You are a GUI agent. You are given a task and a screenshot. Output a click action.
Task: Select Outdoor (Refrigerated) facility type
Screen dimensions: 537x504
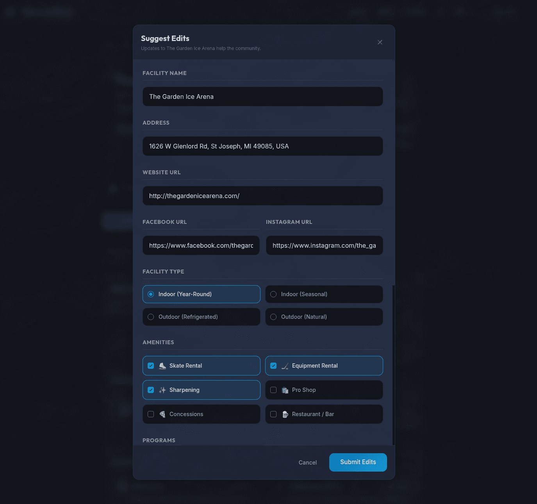(x=202, y=317)
